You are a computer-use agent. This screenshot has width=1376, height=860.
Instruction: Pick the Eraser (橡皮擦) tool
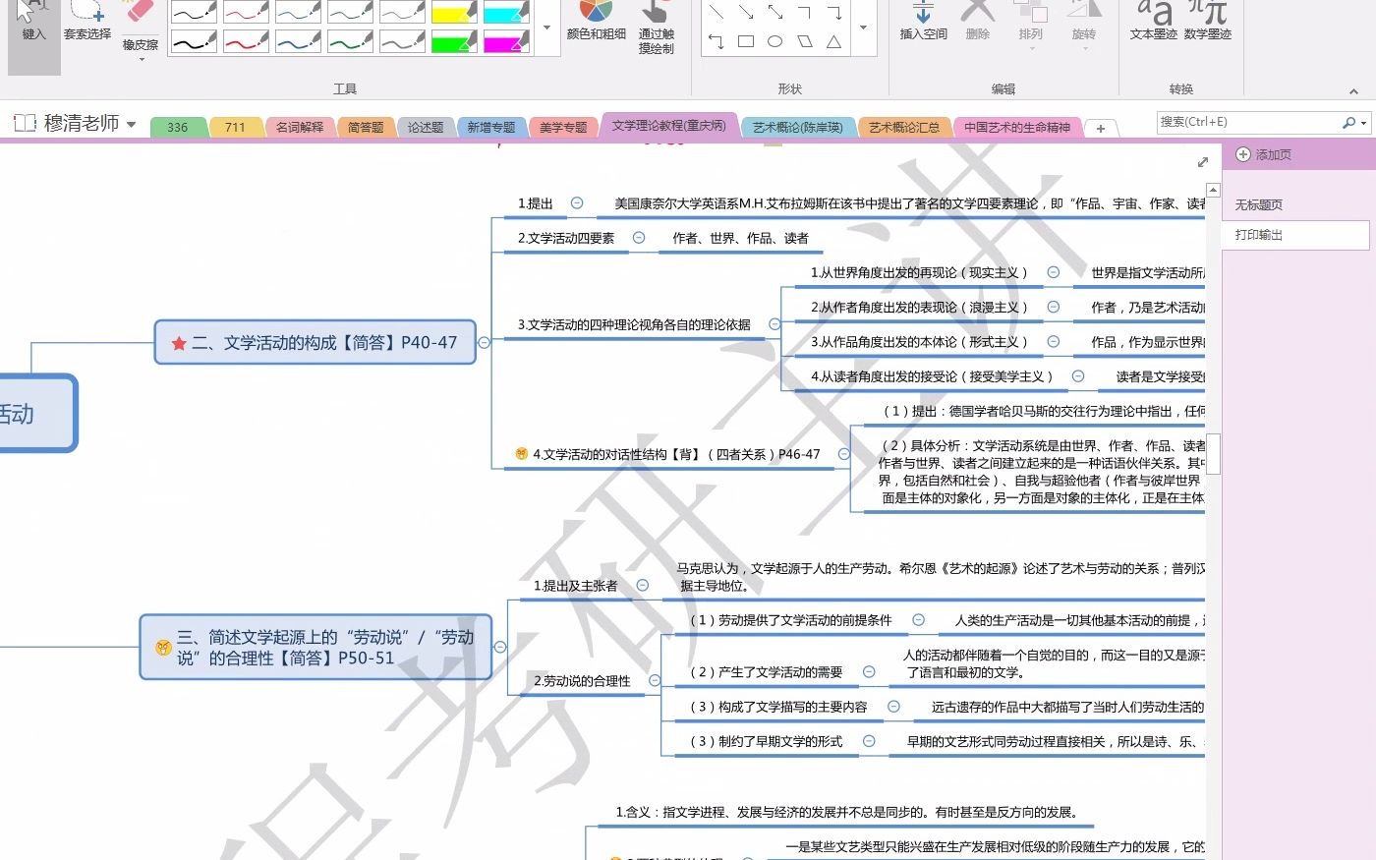[x=141, y=25]
